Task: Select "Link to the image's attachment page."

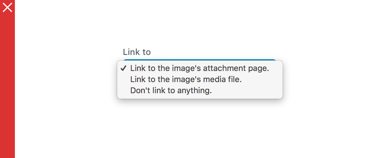Action: point(200,68)
